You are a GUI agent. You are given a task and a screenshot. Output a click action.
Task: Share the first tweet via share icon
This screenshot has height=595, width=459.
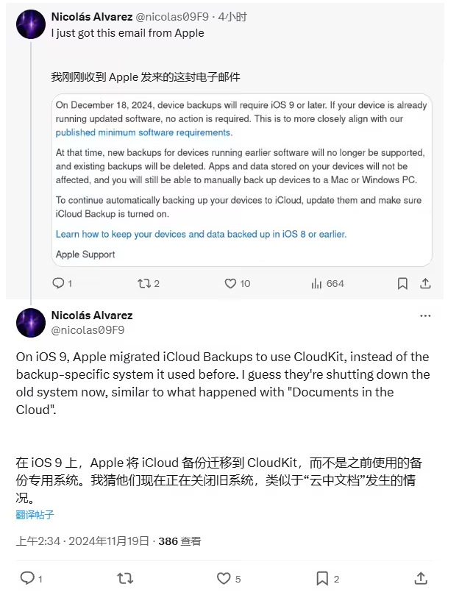tap(424, 283)
